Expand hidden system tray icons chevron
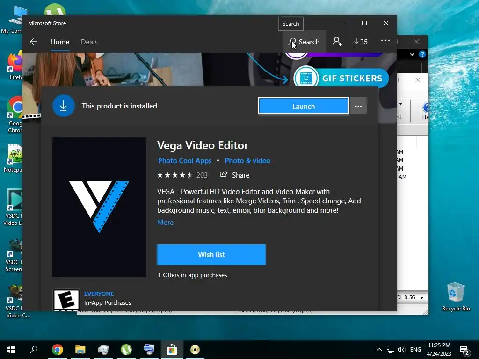 coord(379,350)
